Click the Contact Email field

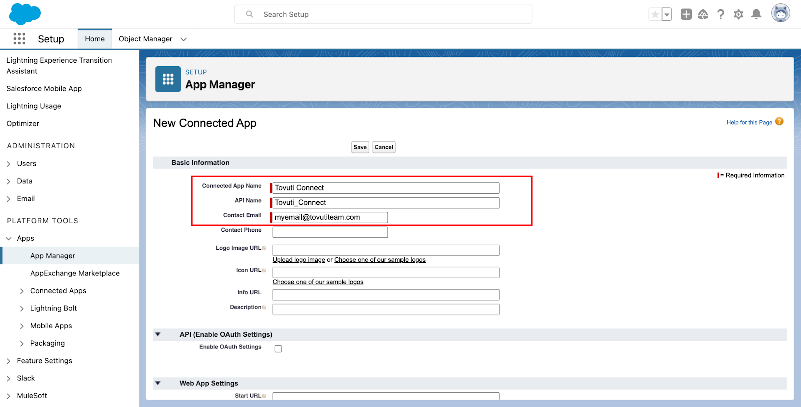click(330, 217)
